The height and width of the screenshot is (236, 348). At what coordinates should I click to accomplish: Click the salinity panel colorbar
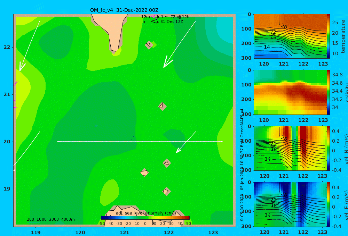click(x=329, y=92)
